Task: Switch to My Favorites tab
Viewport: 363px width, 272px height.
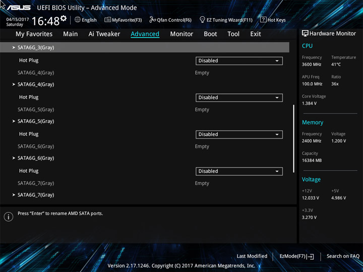Action: (x=34, y=34)
